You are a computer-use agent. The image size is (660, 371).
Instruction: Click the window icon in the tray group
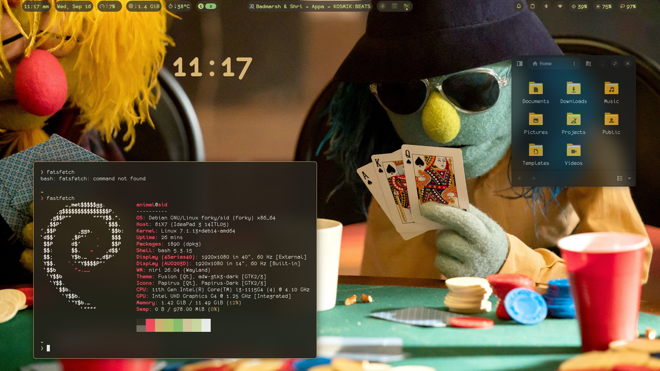pyautogui.click(x=394, y=6)
